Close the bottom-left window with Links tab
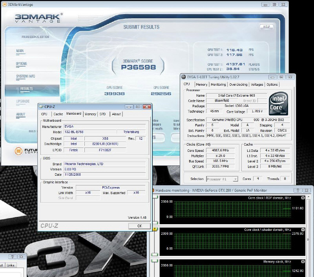This screenshot has width=314, height=277. 21,257
